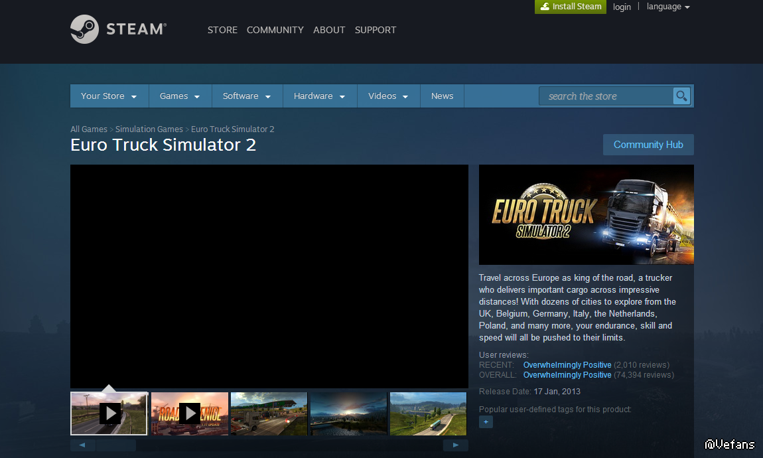Viewport: 763px width, 458px height.
Task: Click the search magnifier icon
Action: pos(681,96)
